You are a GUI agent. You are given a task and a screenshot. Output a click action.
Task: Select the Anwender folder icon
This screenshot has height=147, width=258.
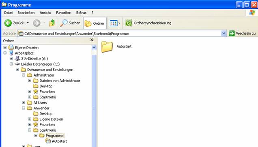coord(30,108)
